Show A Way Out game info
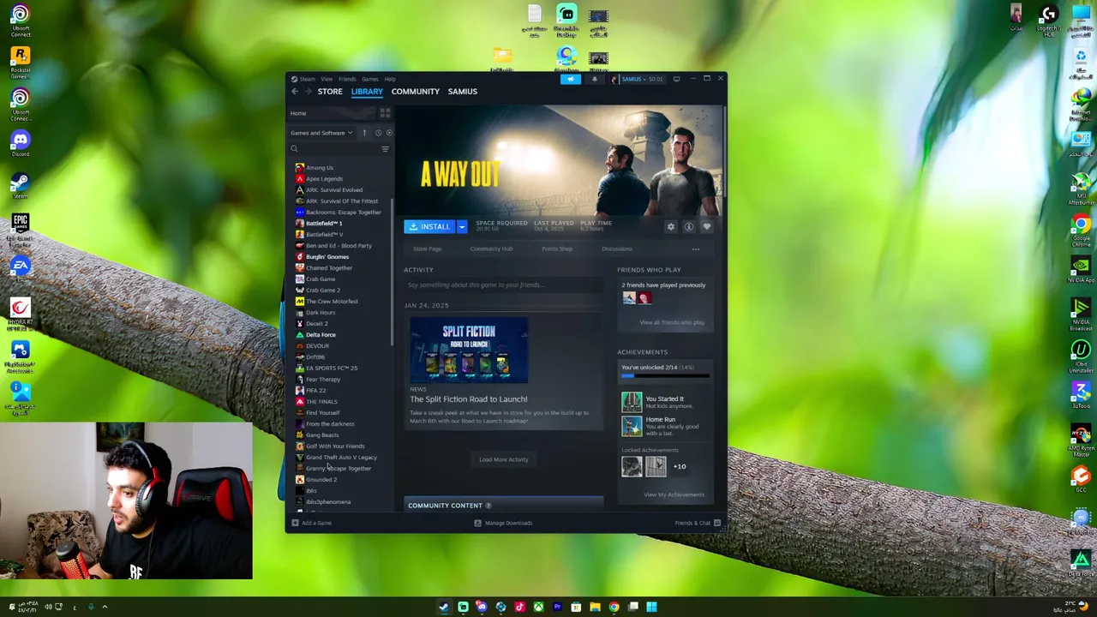 point(689,227)
